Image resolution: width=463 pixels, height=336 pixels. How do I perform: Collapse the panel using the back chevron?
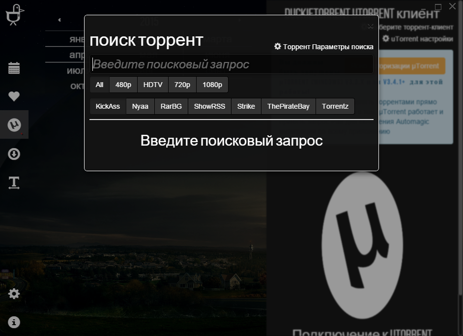59,20
